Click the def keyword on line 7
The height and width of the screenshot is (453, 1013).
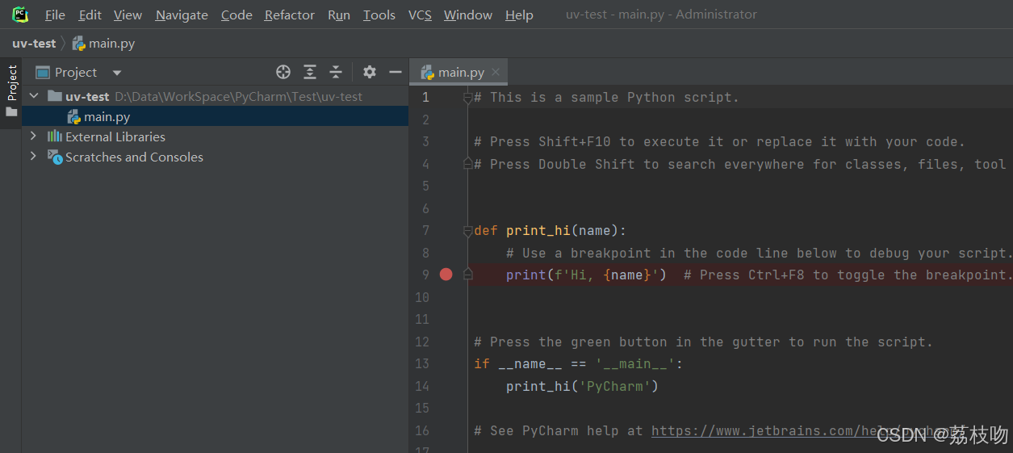pos(486,230)
